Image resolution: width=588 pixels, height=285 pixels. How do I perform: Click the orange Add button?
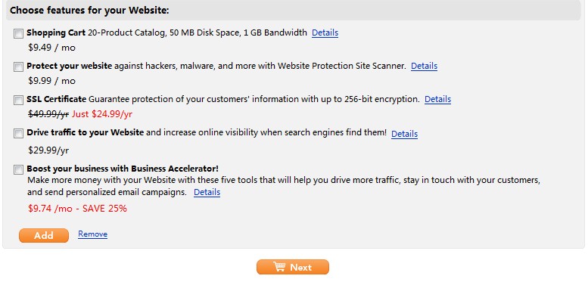[x=44, y=236]
